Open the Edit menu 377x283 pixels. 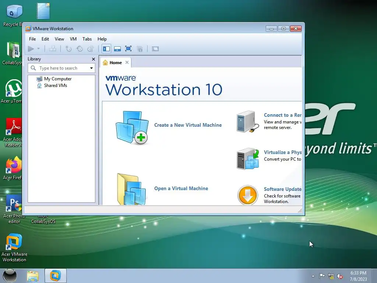45,39
